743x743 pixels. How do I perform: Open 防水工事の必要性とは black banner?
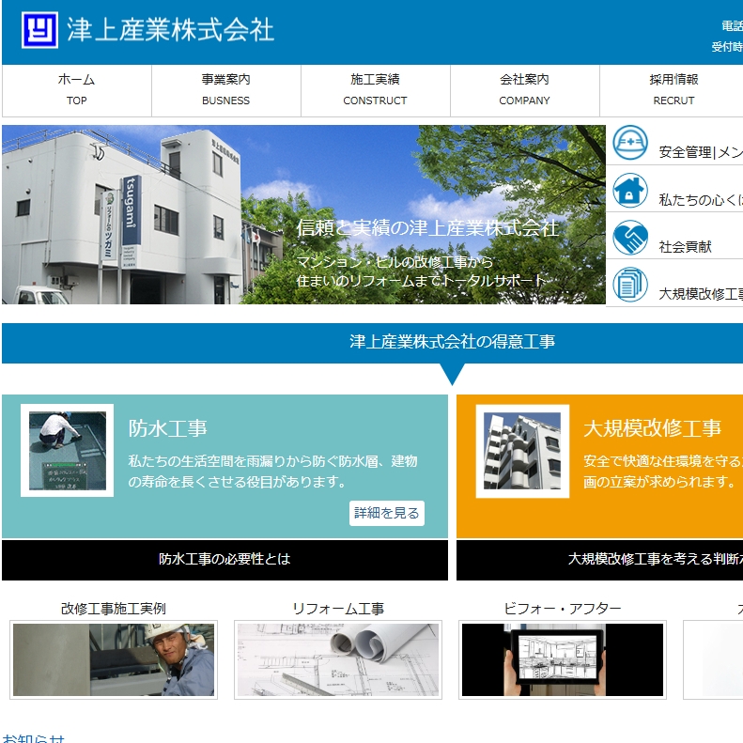[x=224, y=560]
